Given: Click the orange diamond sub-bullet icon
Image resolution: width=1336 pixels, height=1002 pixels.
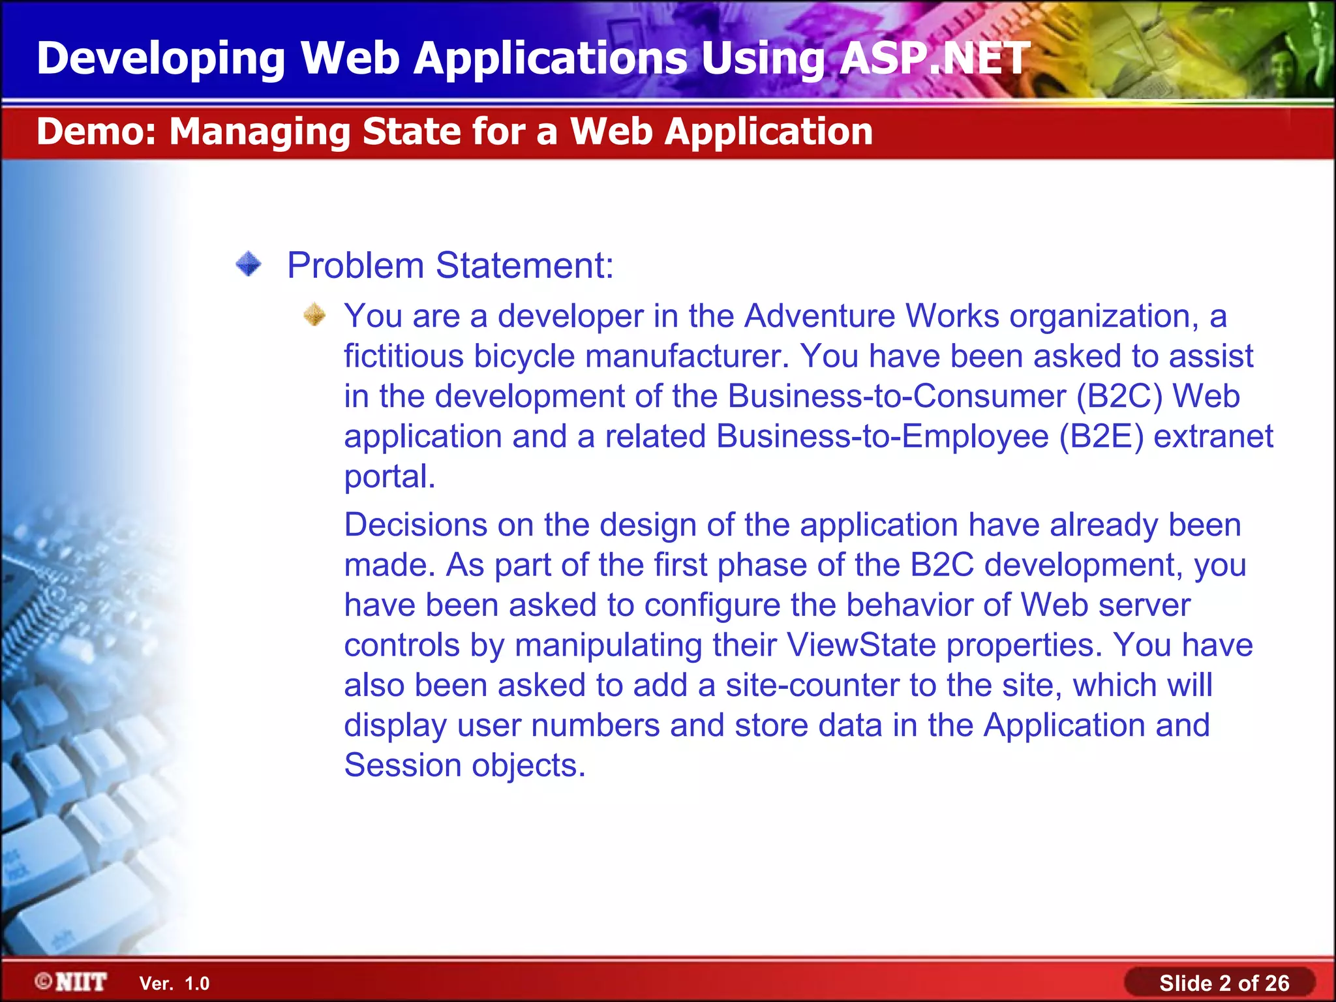Looking at the screenshot, I should (314, 315).
